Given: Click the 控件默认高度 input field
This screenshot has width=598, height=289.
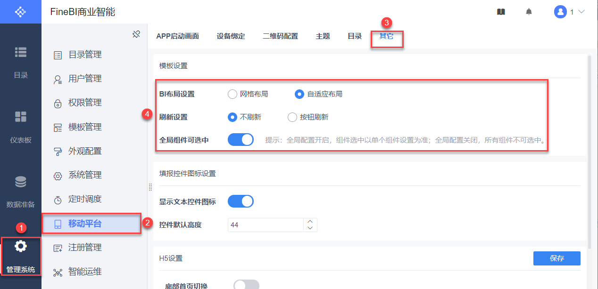Looking at the screenshot, I should (265, 225).
